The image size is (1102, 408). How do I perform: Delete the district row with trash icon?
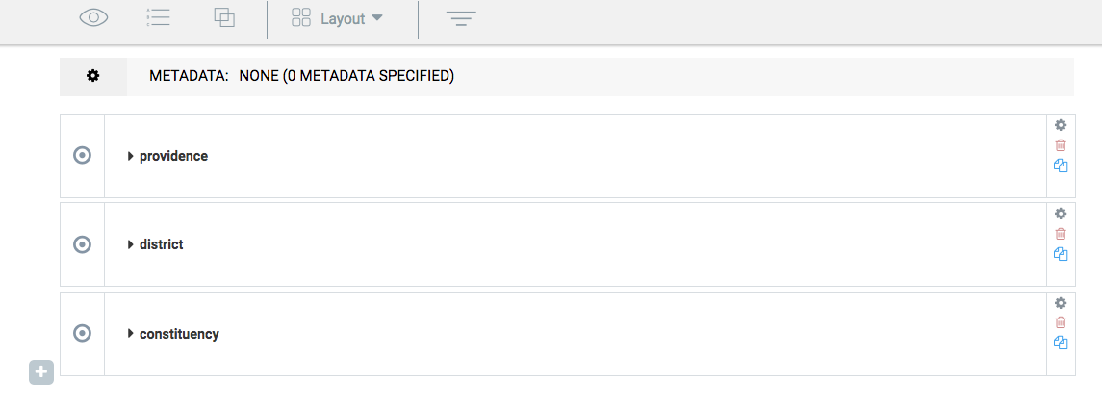pos(1061,234)
